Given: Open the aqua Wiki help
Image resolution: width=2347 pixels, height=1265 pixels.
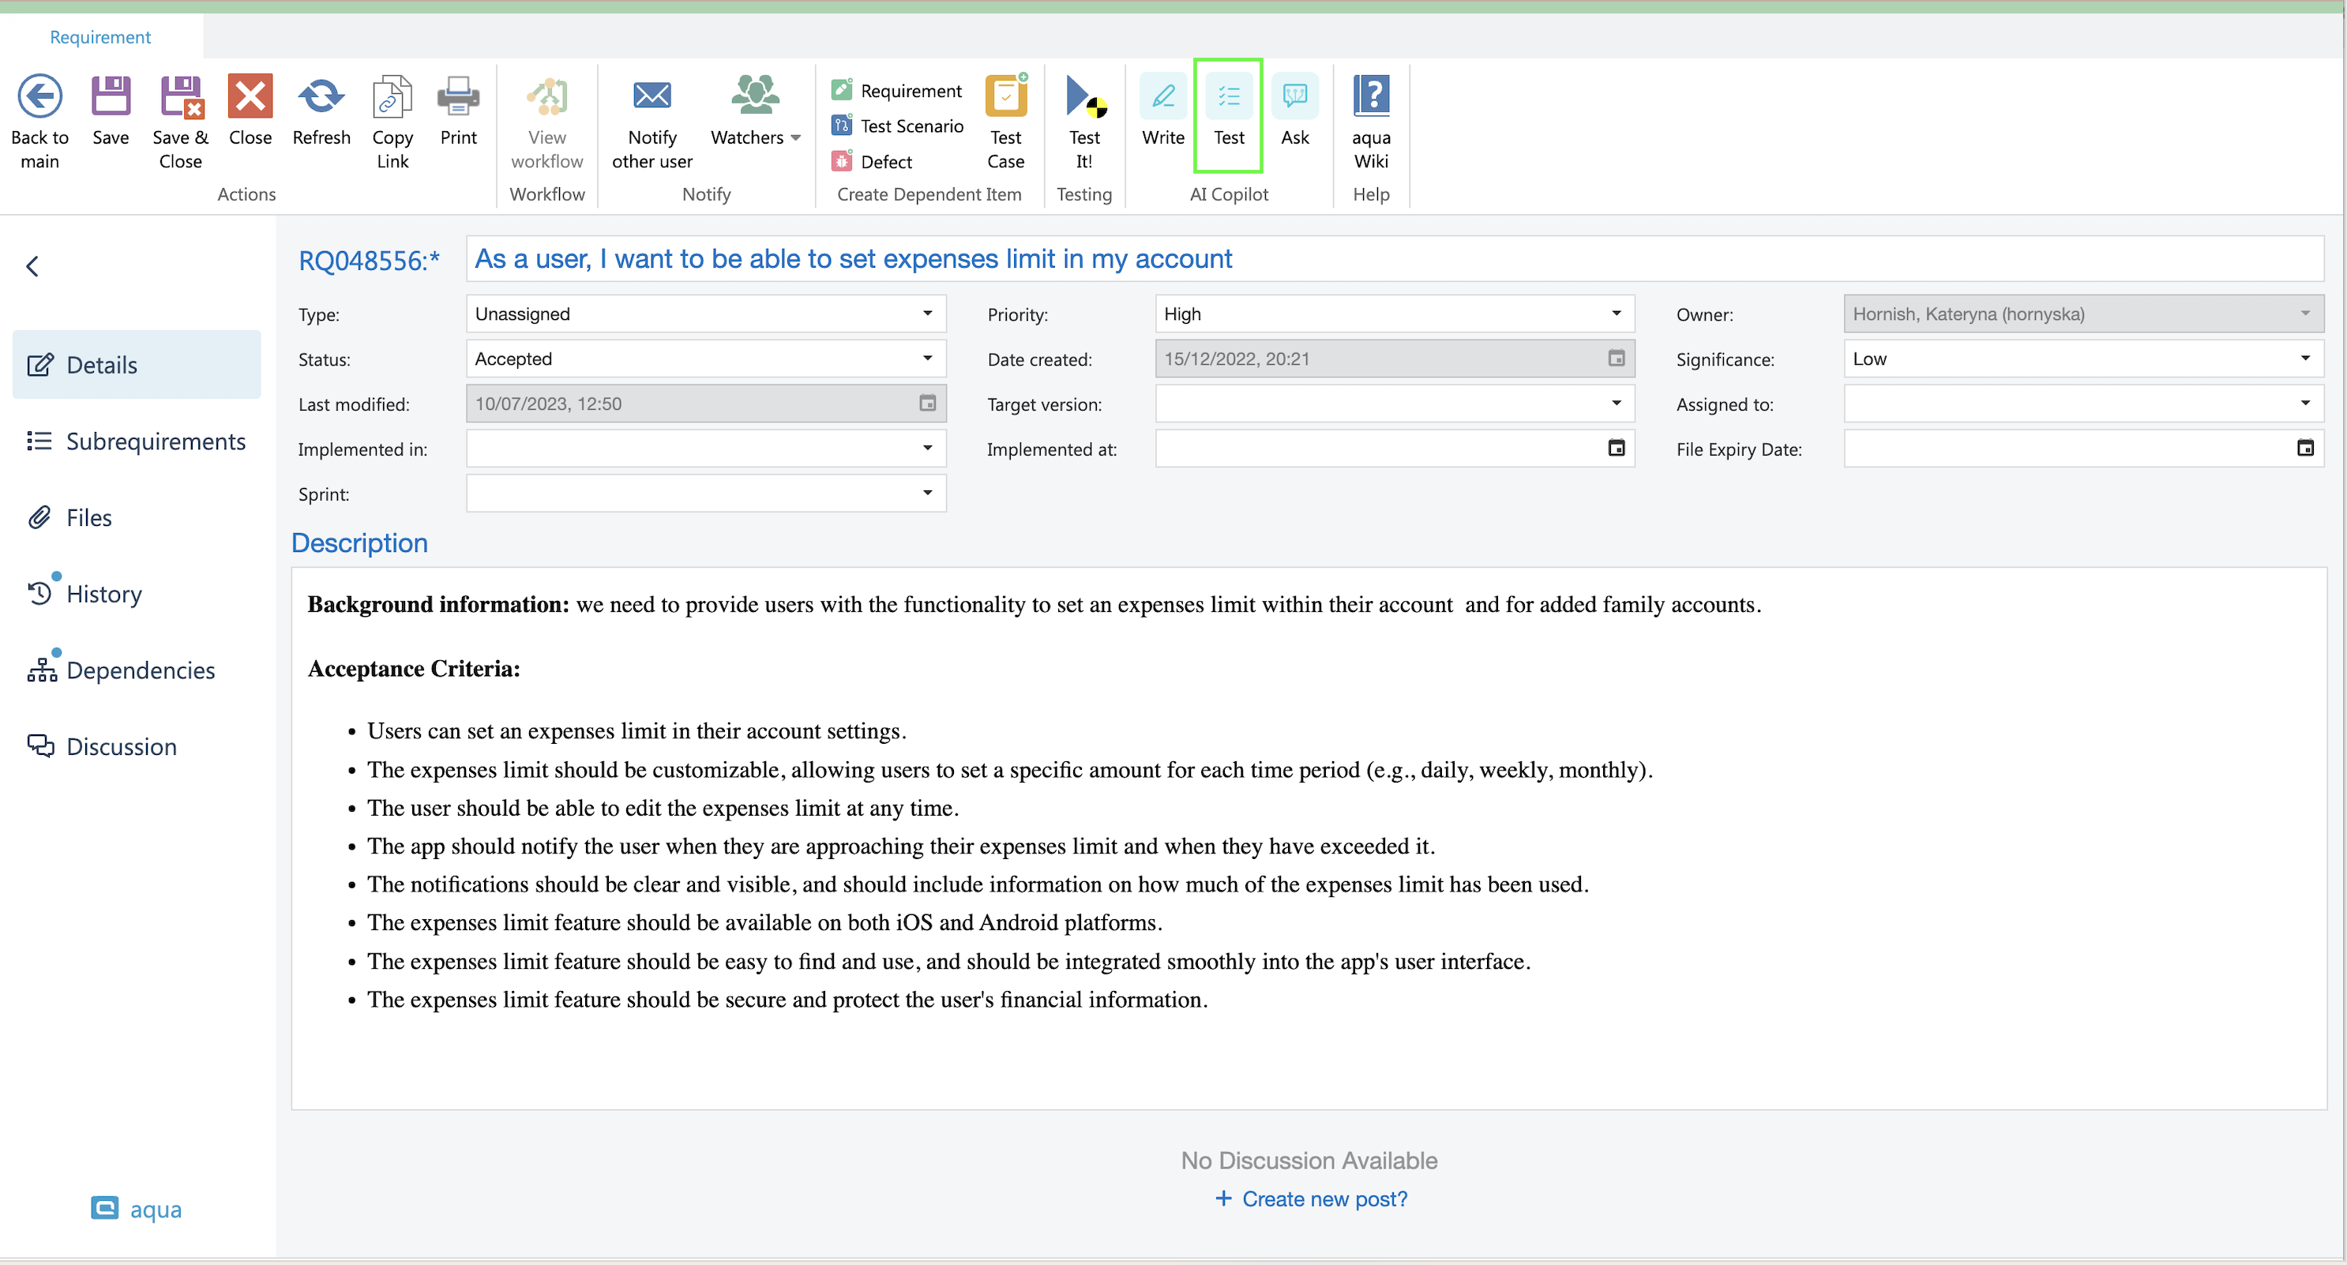Looking at the screenshot, I should [x=1370, y=96].
